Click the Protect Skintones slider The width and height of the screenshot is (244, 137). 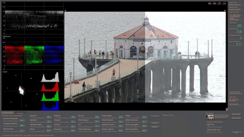86,131
